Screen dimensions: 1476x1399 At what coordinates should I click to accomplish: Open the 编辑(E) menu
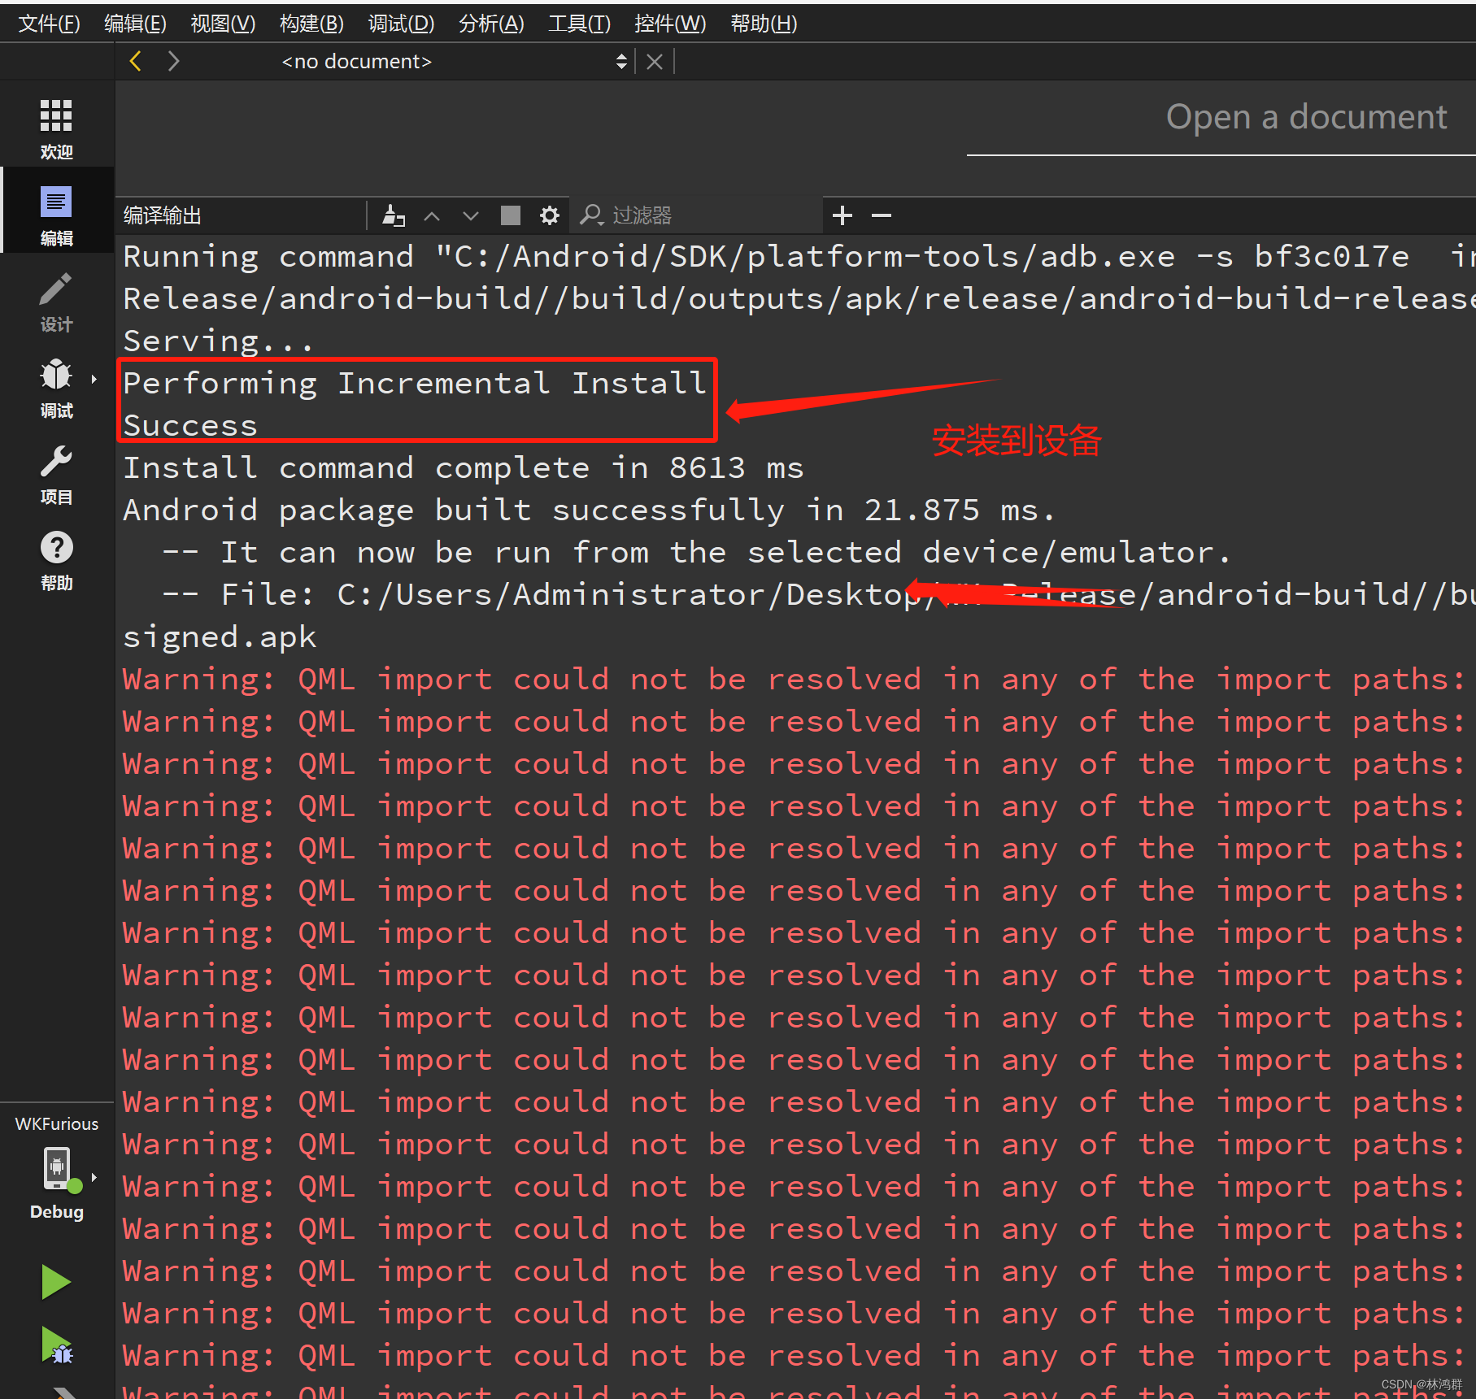click(x=135, y=24)
